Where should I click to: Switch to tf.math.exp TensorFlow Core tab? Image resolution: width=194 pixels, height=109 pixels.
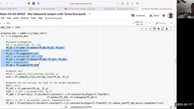tap(119, 9)
